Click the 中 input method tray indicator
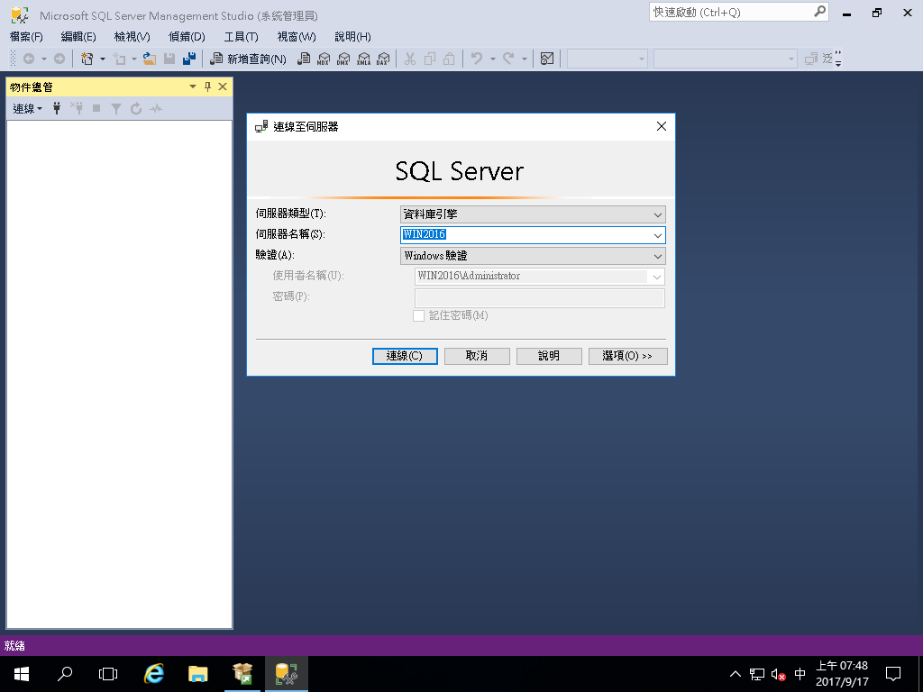 [x=800, y=674]
